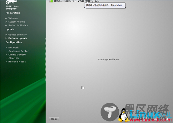Open the Release Notes step
The image size is (173, 123).
tap(17, 62)
